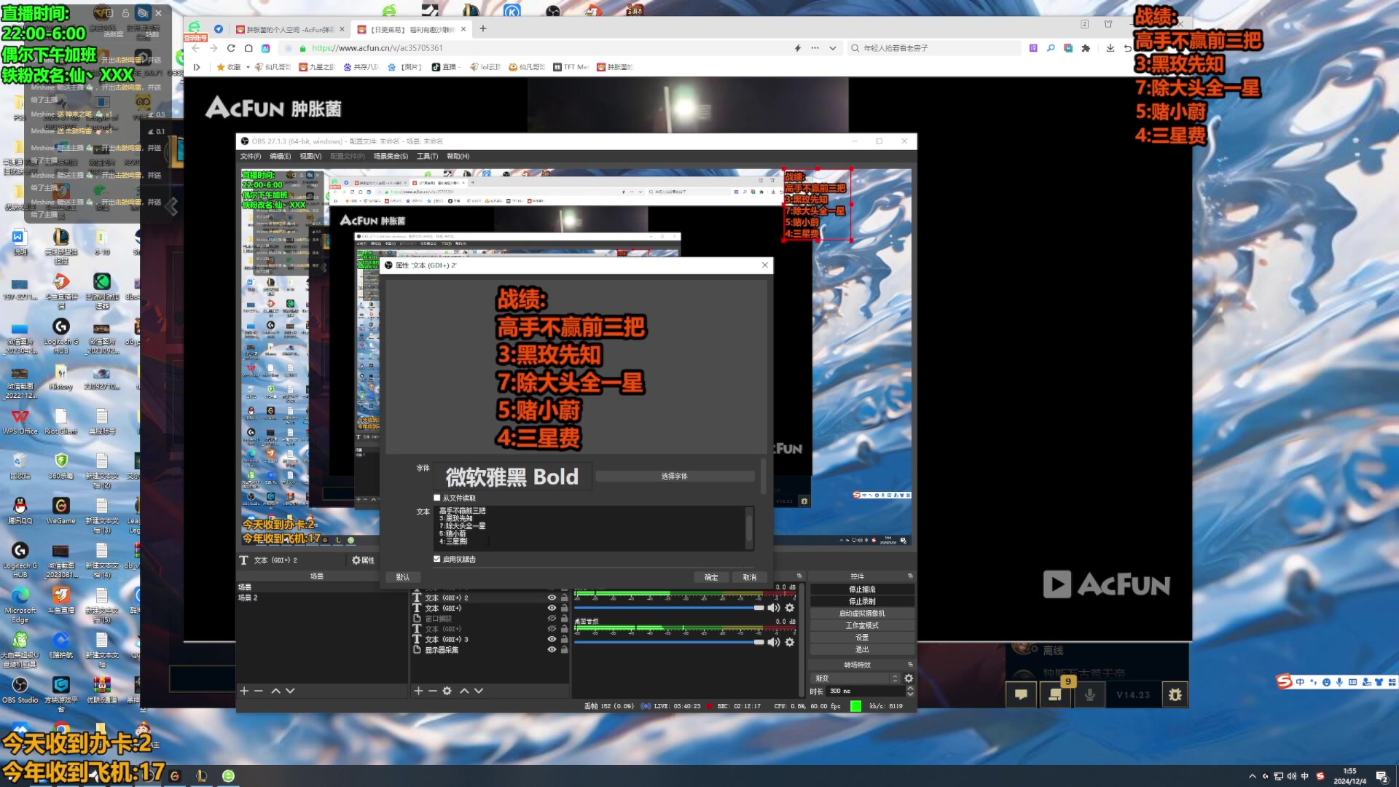
Task: Open transition properties gear next to 渐变
Action: point(909,678)
